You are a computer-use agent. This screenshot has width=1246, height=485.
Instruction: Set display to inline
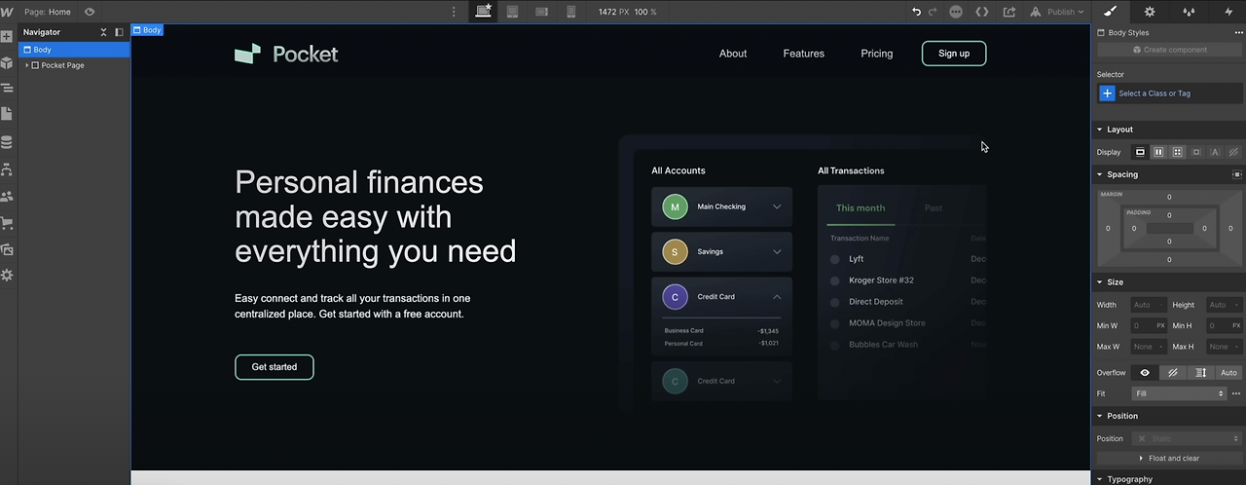(x=1215, y=152)
